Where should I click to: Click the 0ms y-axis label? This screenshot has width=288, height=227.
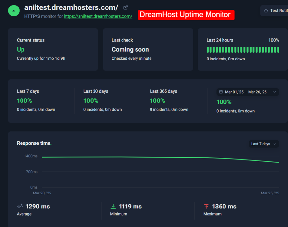coord(34,187)
